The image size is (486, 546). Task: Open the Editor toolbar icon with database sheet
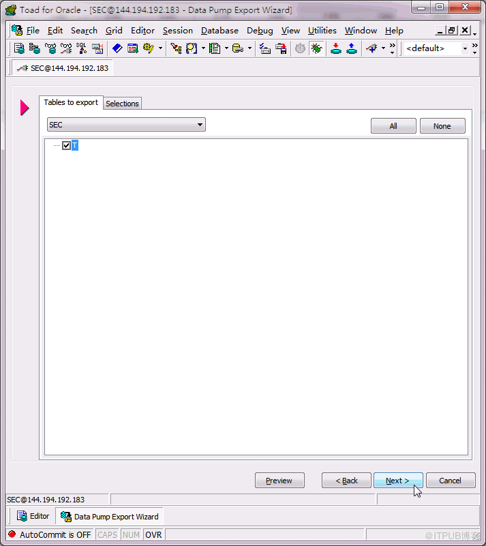(x=19, y=48)
